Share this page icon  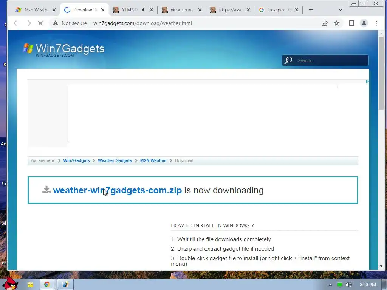point(325,23)
